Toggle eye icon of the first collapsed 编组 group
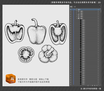The width and height of the screenshot is (104, 91). (x=71, y=11)
